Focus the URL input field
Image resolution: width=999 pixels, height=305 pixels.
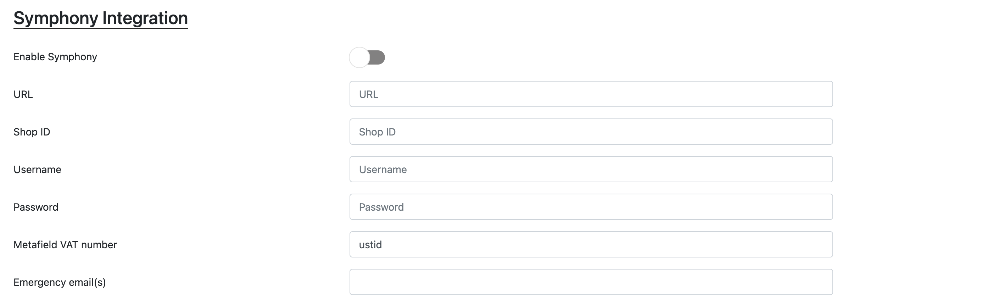click(x=591, y=94)
